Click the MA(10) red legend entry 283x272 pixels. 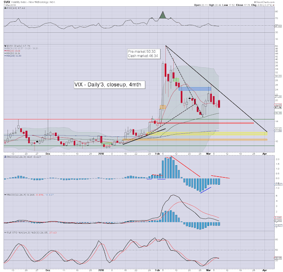tap(13, 51)
